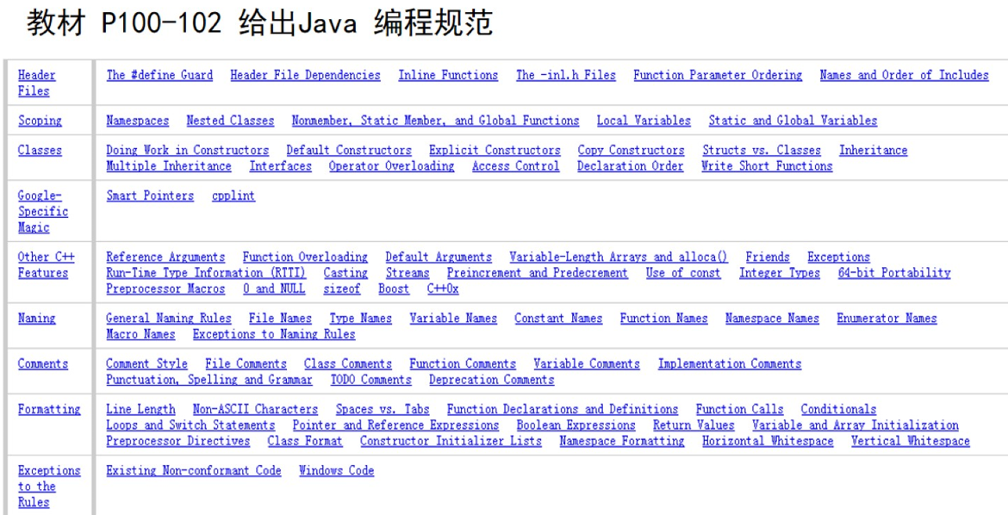Open the Windows Code link
This screenshot has height=515, width=1008.
(x=337, y=470)
